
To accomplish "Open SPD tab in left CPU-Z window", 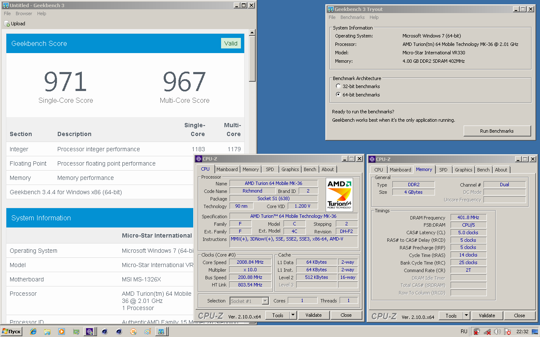I will coord(270,169).
